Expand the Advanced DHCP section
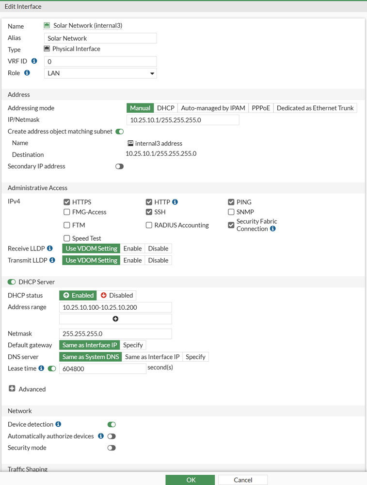The height and width of the screenshot is (485, 367). click(12, 389)
